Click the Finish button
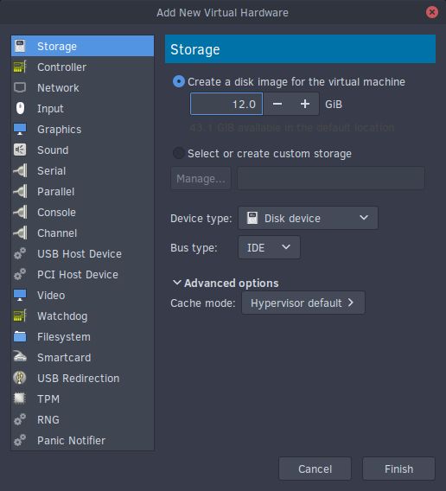Viewport: 446px width, 491px height. tap(398, 469)
